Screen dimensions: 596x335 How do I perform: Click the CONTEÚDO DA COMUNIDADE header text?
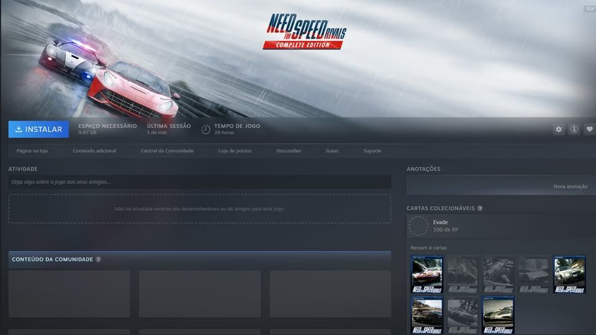pyautogui.click(x=52, y=259)
